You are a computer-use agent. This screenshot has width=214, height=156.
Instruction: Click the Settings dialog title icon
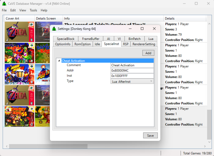54,29
